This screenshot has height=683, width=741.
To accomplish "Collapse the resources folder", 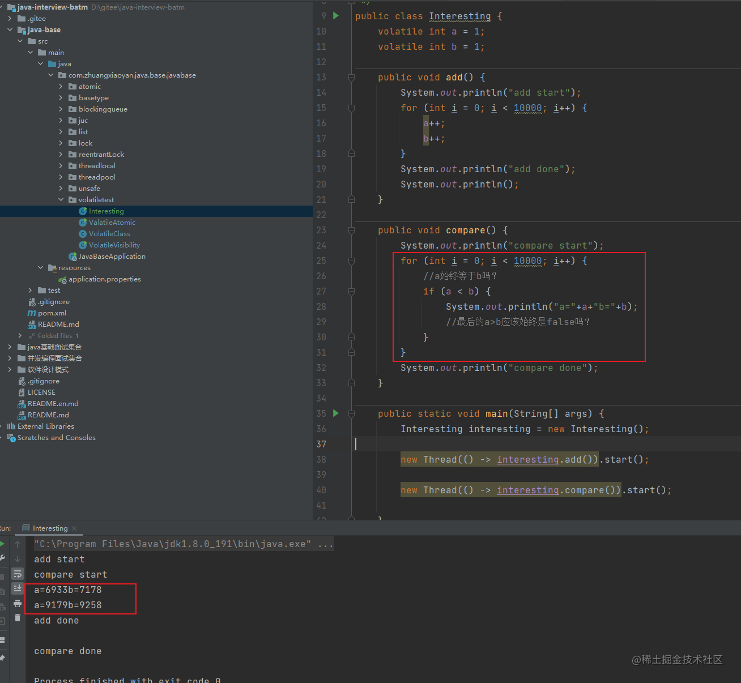I will pyautogui.click(x=40, y=268).
